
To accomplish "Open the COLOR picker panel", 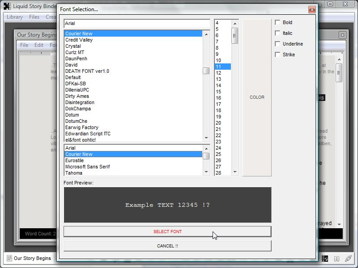I will pyautogui.click(x=257, y=97).
